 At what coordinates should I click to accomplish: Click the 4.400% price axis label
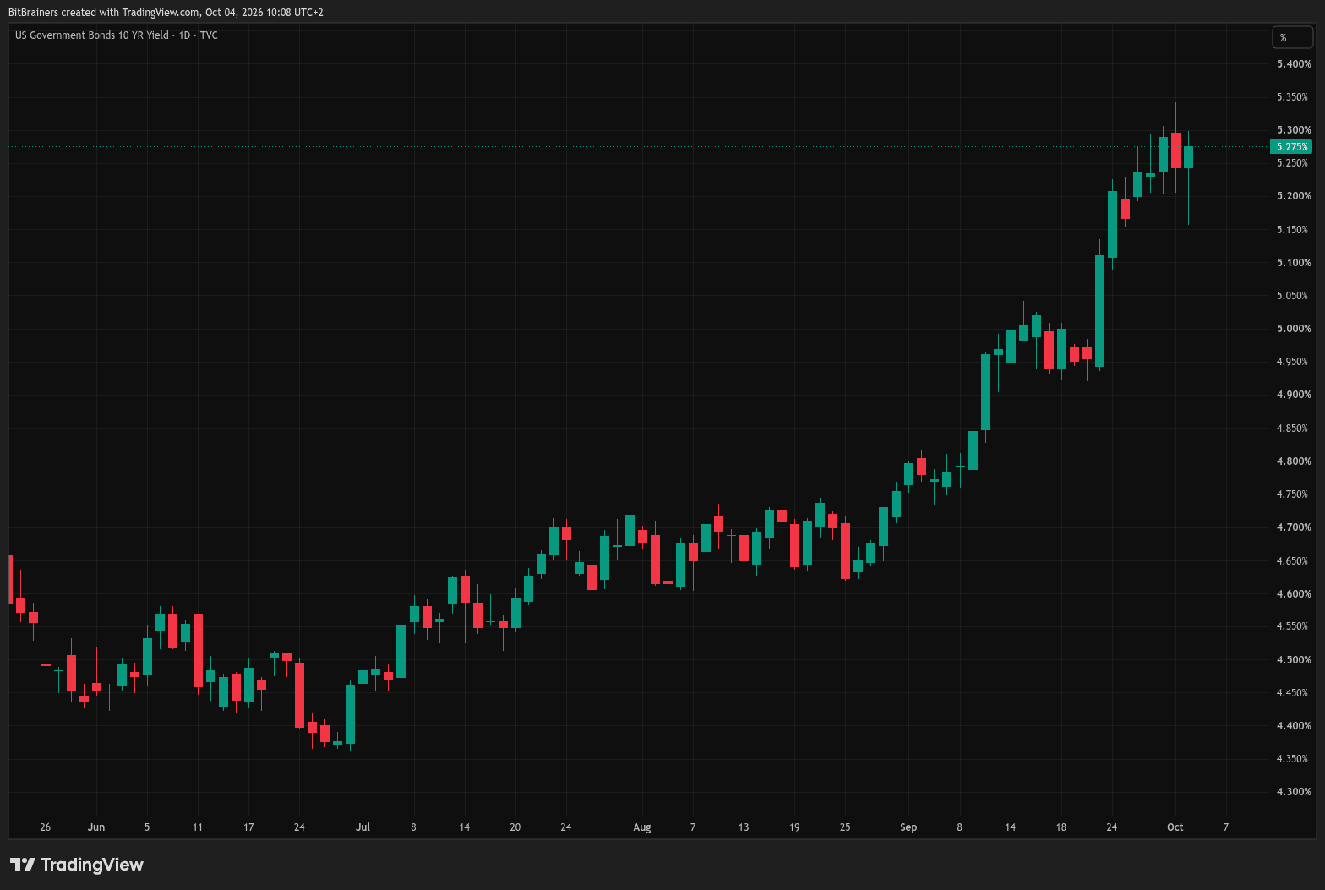click(x=1294, y=726)
